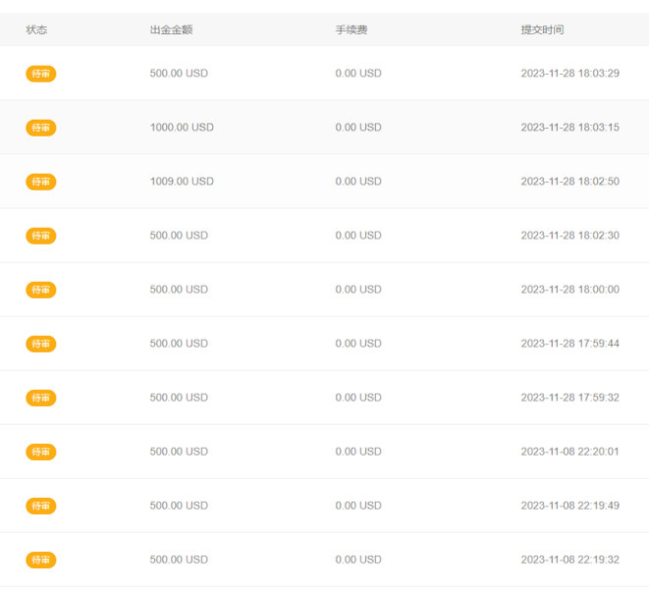Select the 1009.00 USD amount cell
The height and width of the screenshot is (589, 649).
[182, 182]
